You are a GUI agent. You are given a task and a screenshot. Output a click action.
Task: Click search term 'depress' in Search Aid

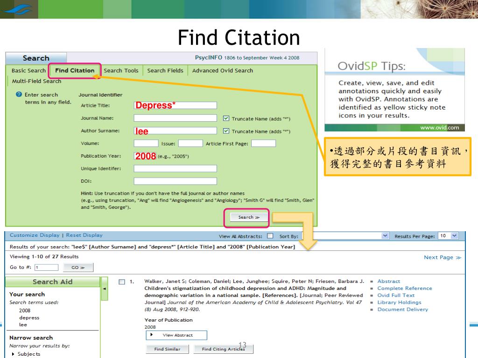29,317
